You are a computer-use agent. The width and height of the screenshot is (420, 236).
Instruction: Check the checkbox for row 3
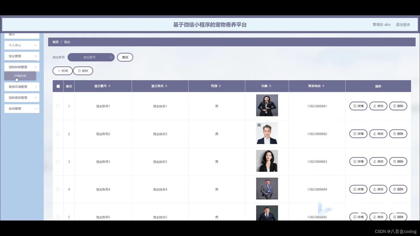point(58,162)
